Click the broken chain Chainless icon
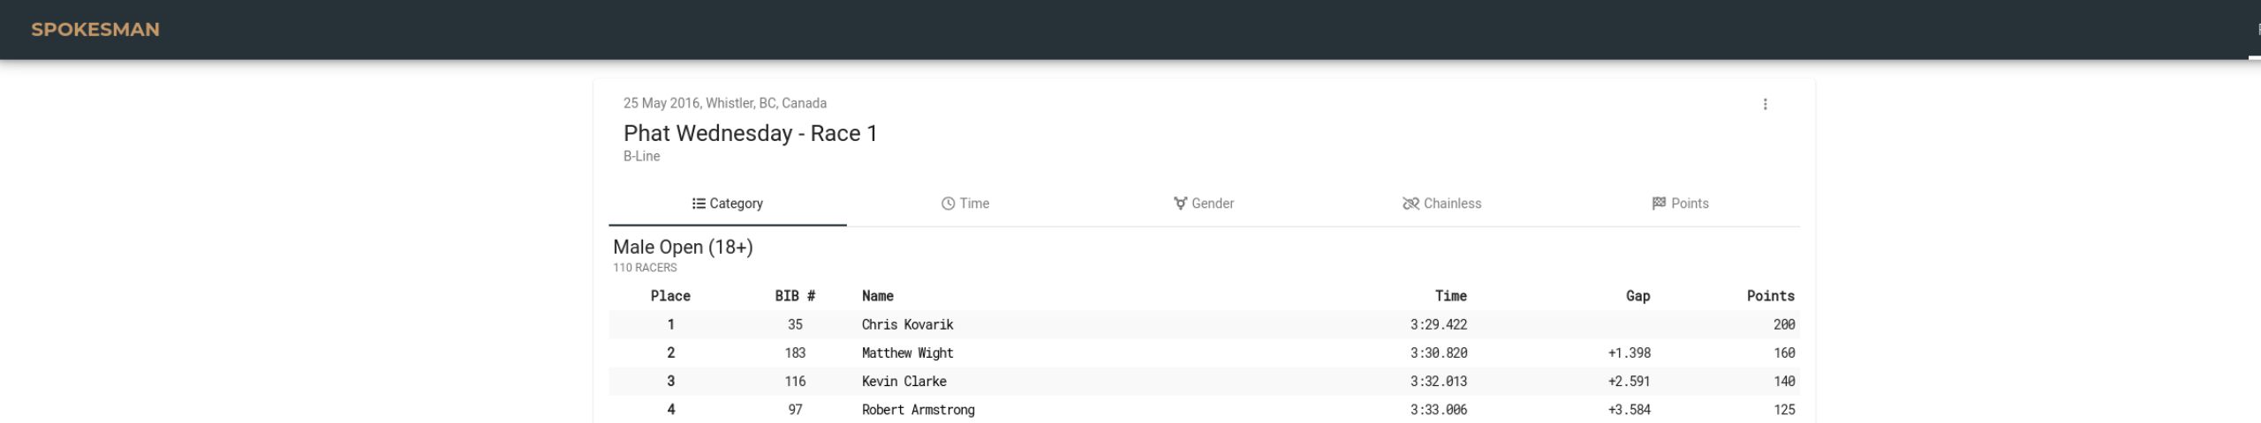 (x=1410, y=204)
